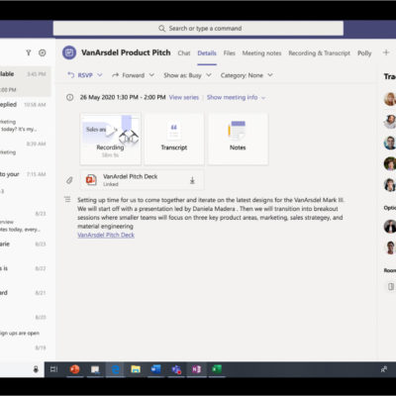Expand Show meeting info

(x=236, y=97)
